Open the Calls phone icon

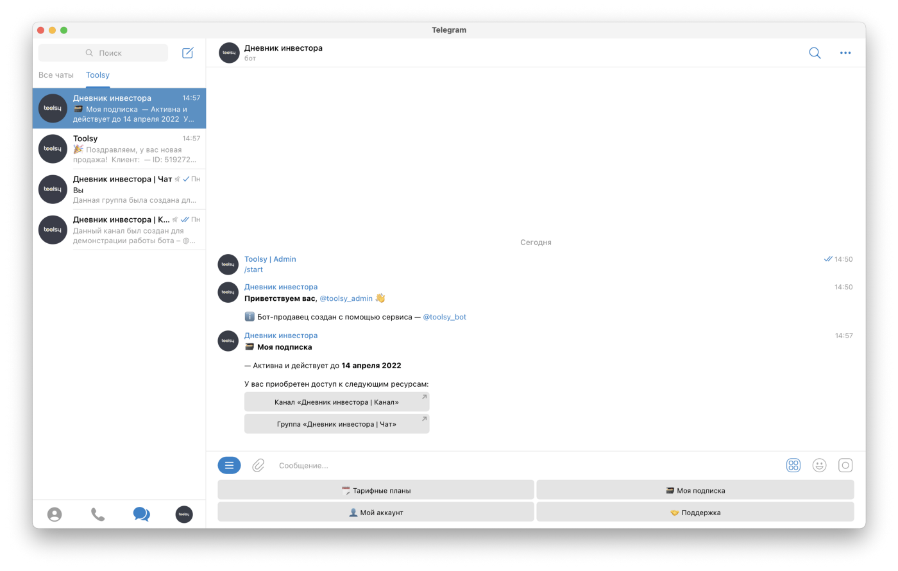[x=97, y=515]
